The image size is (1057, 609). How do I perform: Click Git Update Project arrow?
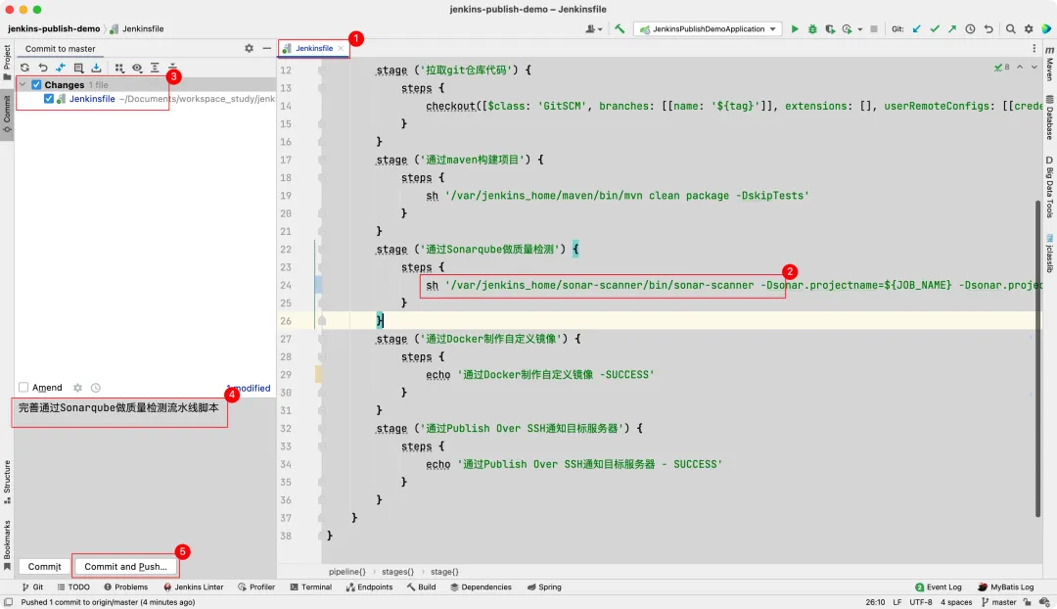tap(917, 29)
